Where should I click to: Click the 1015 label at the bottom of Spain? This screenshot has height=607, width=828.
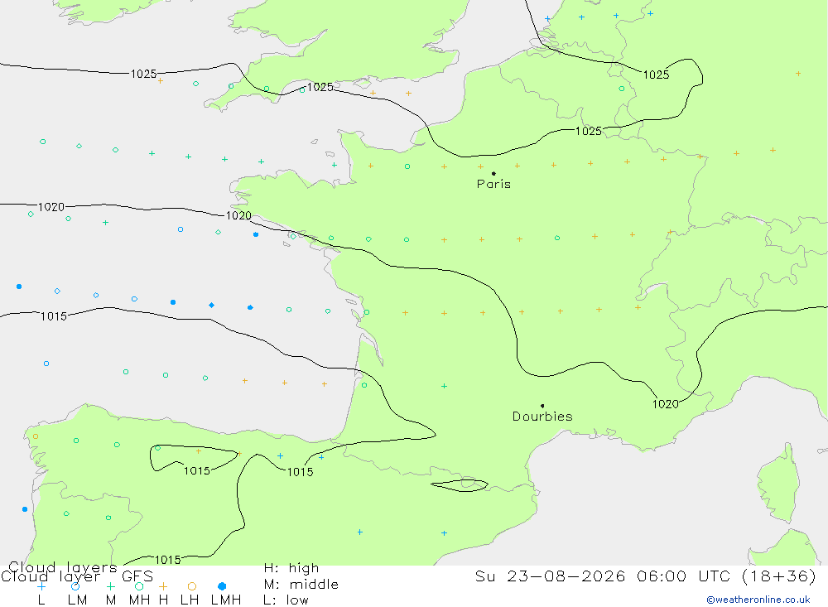click(x=168, y=560)
